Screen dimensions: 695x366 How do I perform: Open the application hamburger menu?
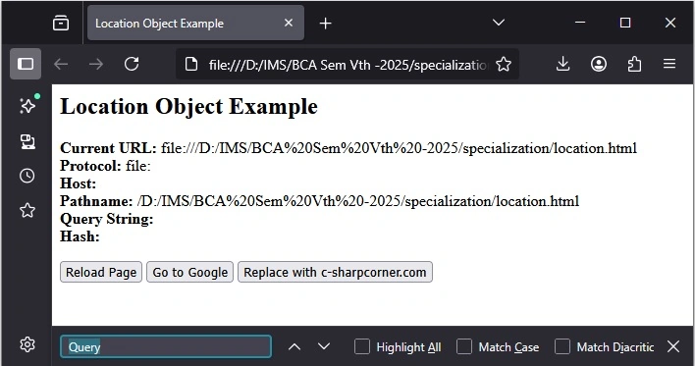click(x=669, y=64)
